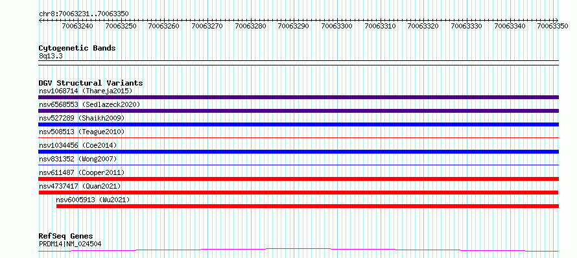Viewport: 577px width, 258px height.
Task: Select the red nsv6005913 variant bar
Action: coord(308,206)
